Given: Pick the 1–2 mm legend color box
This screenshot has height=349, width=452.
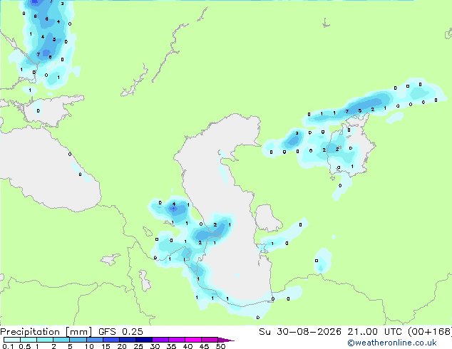Looking at the screenshot, I should pos(45,340).
